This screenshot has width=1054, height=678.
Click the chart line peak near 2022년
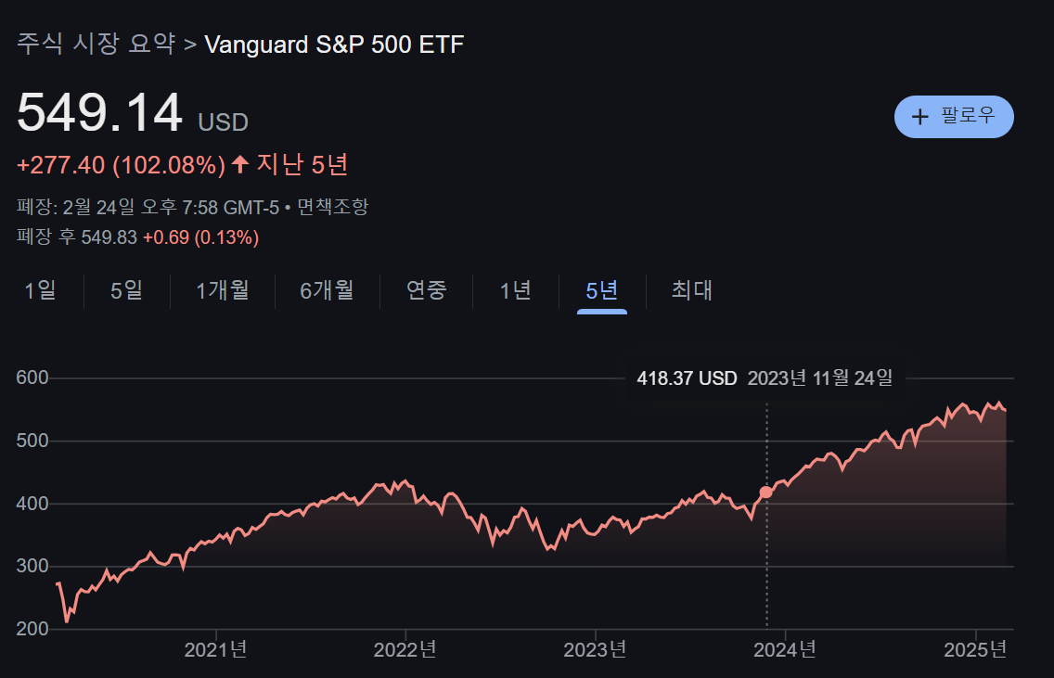[x=405, y=481]
